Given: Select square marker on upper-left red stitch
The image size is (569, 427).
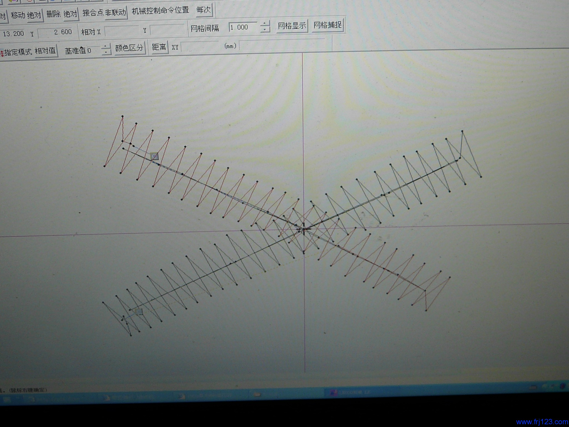Looking at the screenshot, I should (154, 156).
